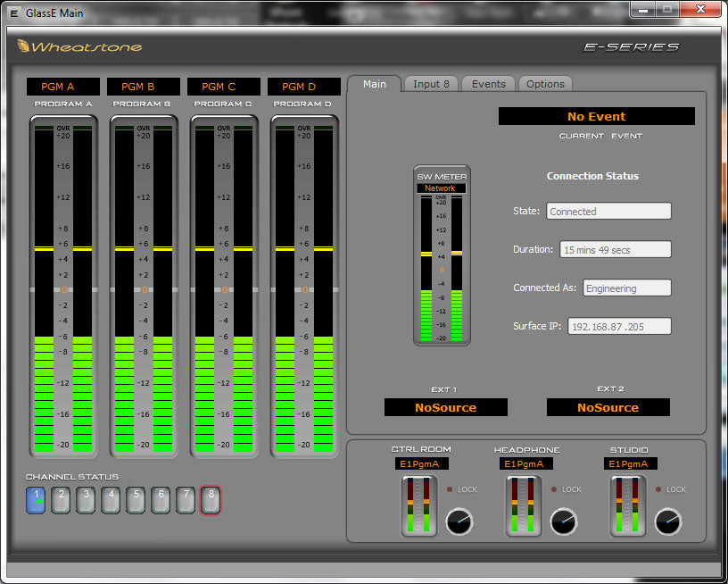
Task: Switch to the Options tab
Action: click(545, 84)
